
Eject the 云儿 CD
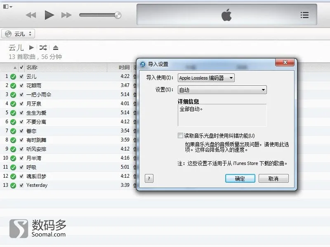[x=56, y=48]
